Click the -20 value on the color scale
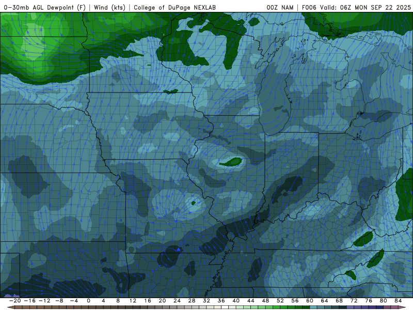 pos(15,301)
